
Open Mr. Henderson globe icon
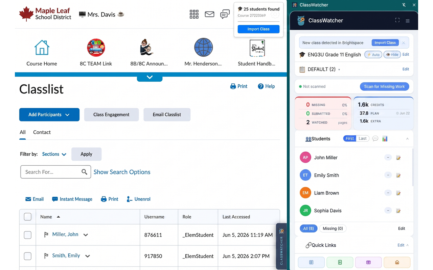pyautogui.click(x=203, y=47)
